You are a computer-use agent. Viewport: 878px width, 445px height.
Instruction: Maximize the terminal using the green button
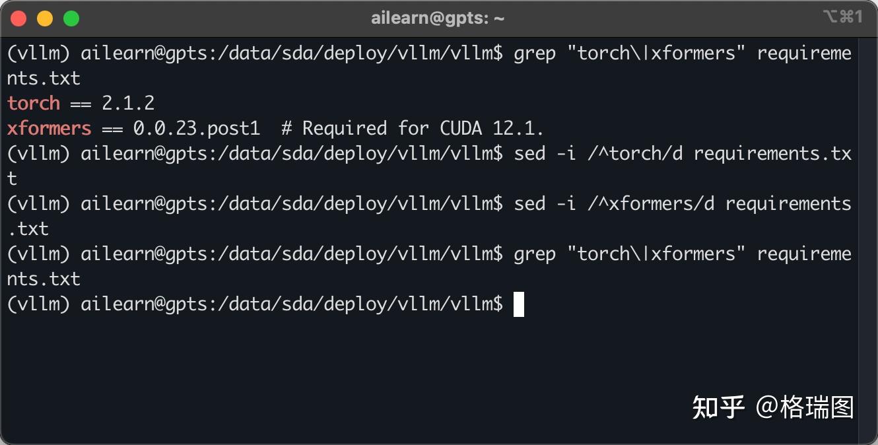[x=71, y=18]
